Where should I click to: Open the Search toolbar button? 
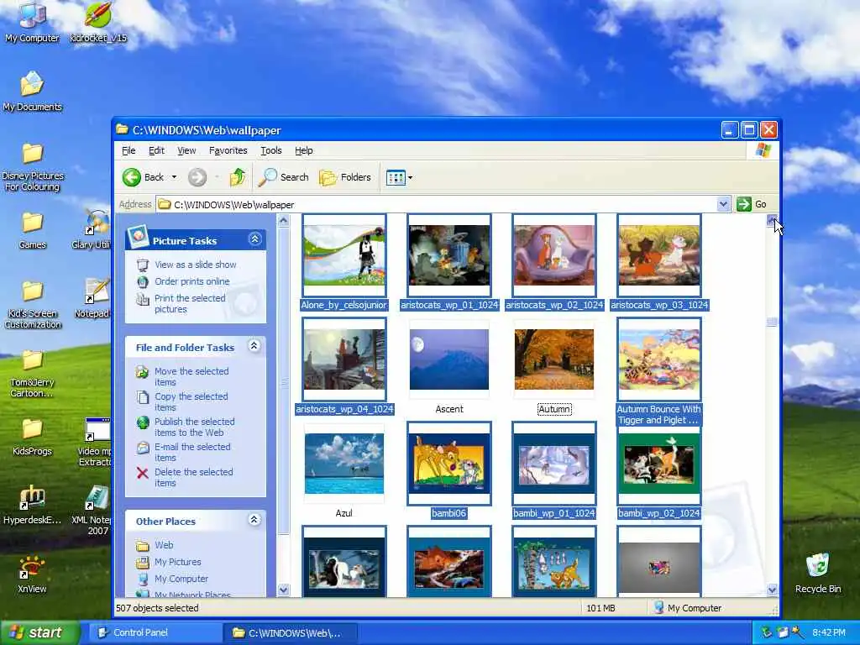[x=284, y=177]
